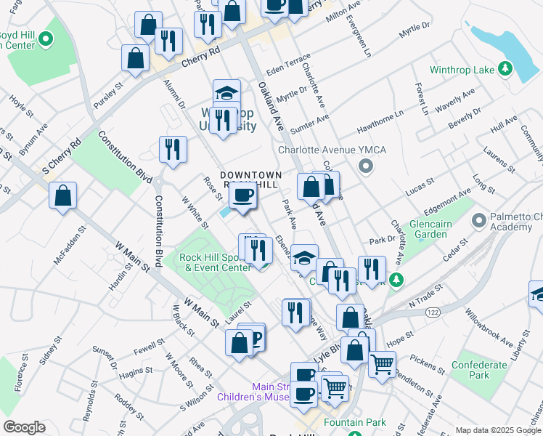
Task: Open the Map data ©2025 Google attribution
Action: click(x=498, y=430)
